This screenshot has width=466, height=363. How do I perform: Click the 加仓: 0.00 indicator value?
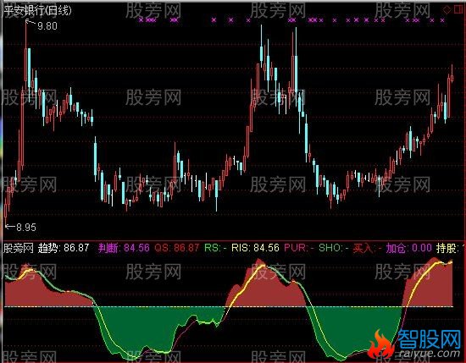[x=409, y=248]
